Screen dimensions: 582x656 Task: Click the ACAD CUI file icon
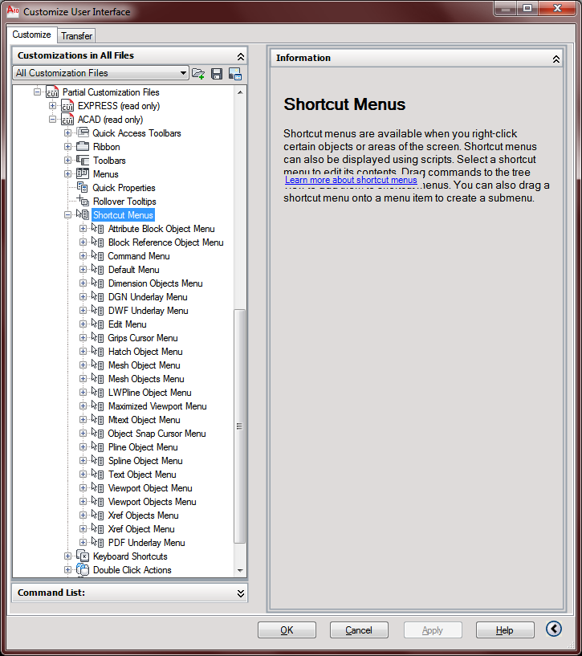tap(67, 119)
